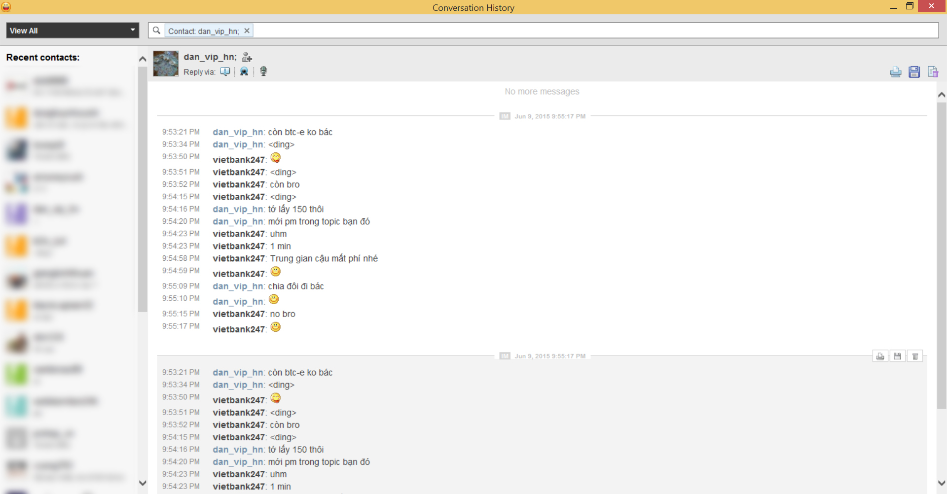Click the Yahoo Messenger smiley app icon
Image resolution: width=947 pixels, height=494 pixels.
tap(6, 6)
